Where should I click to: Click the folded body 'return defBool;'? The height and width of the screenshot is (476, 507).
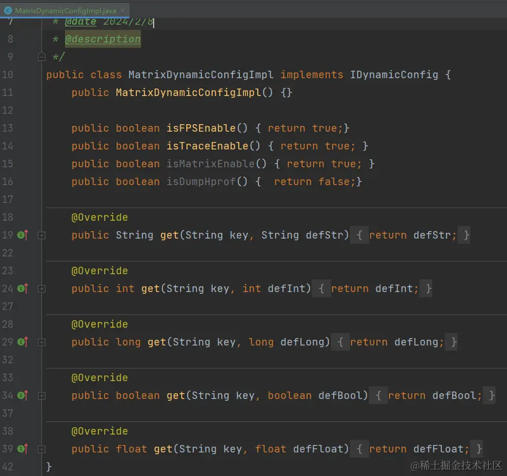435,395
